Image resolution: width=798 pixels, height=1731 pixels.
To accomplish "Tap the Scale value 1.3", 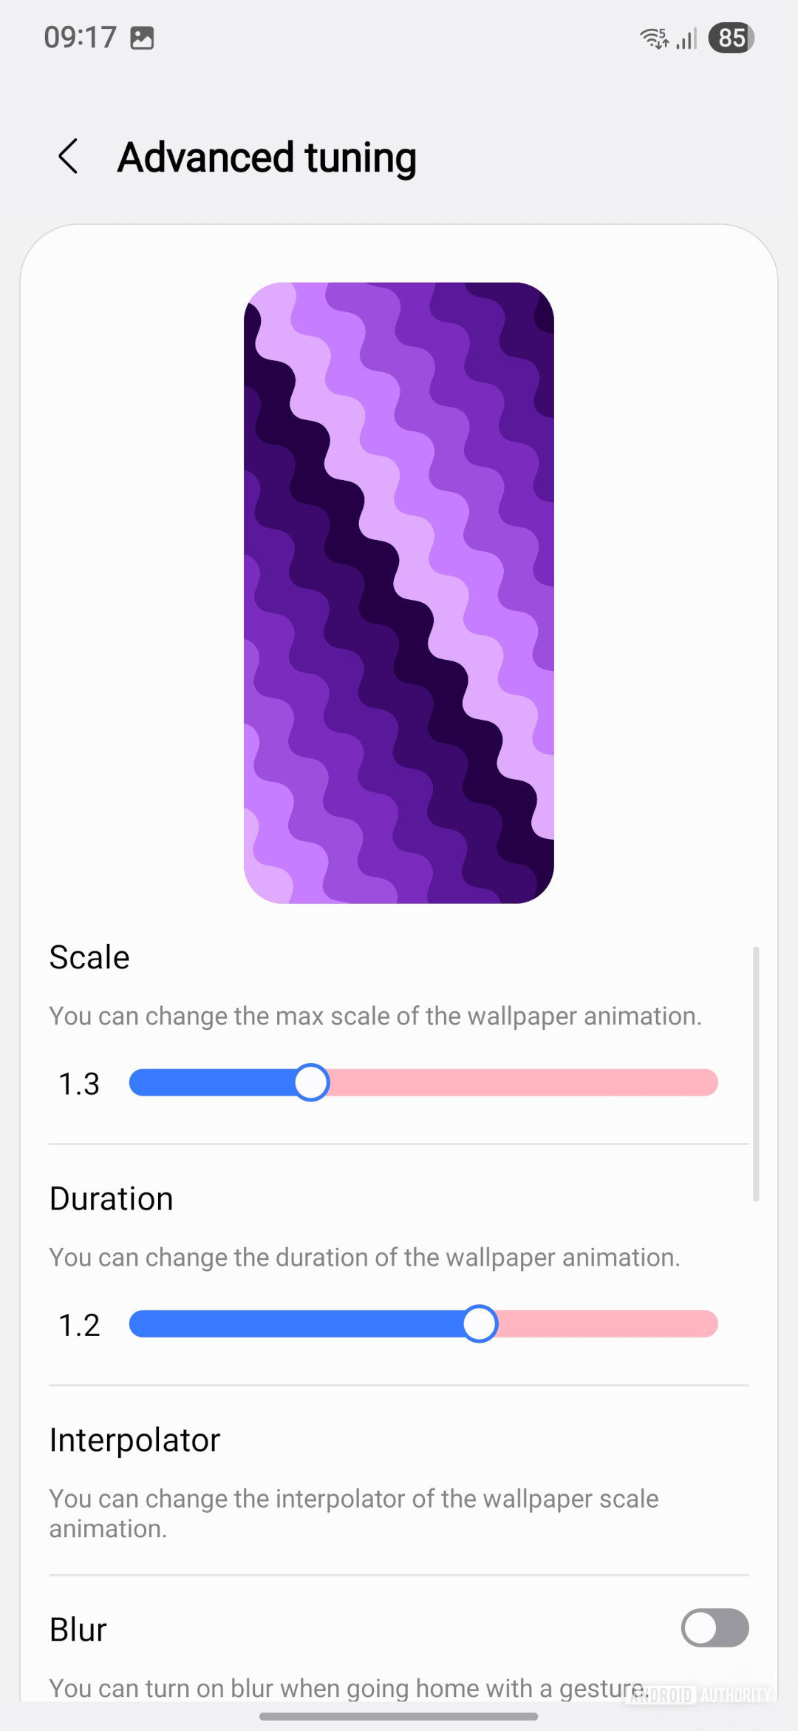I will pyautogui.click(x=79, y=1084).
